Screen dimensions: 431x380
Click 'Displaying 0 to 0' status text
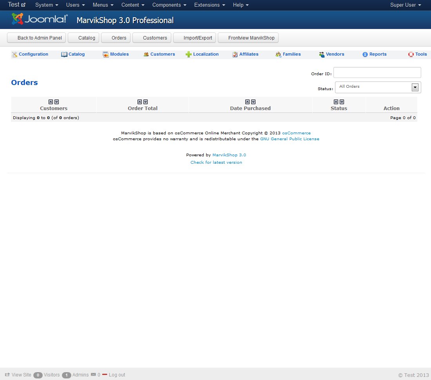click(x=46, y=118)
